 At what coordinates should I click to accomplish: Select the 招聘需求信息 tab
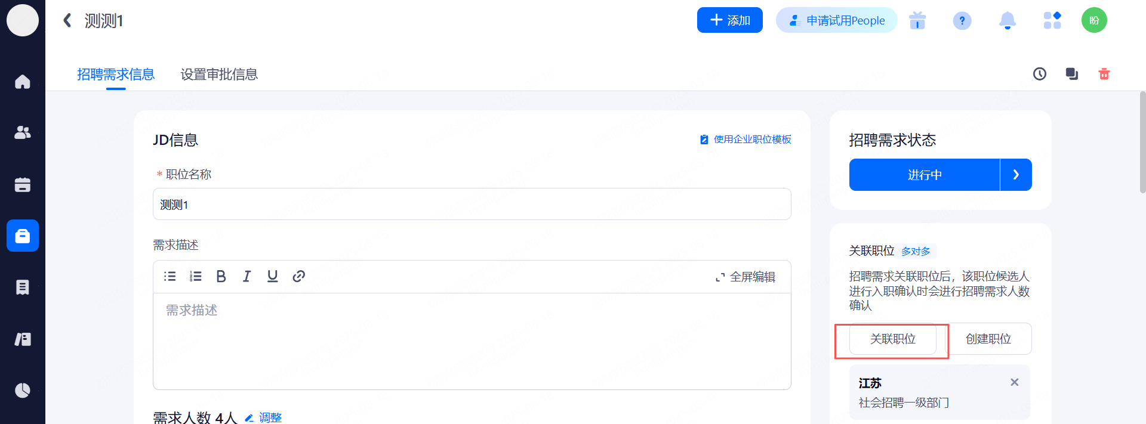tap(116, 75)
